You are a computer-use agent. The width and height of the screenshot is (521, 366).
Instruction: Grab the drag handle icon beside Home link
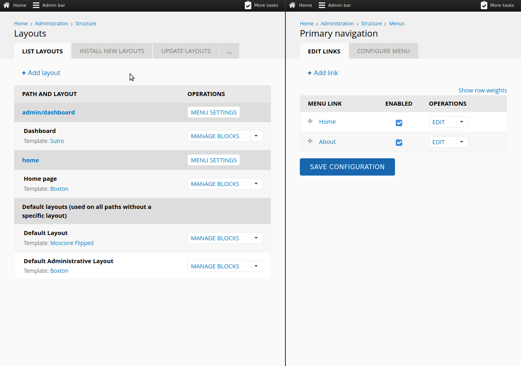[310, 121]
